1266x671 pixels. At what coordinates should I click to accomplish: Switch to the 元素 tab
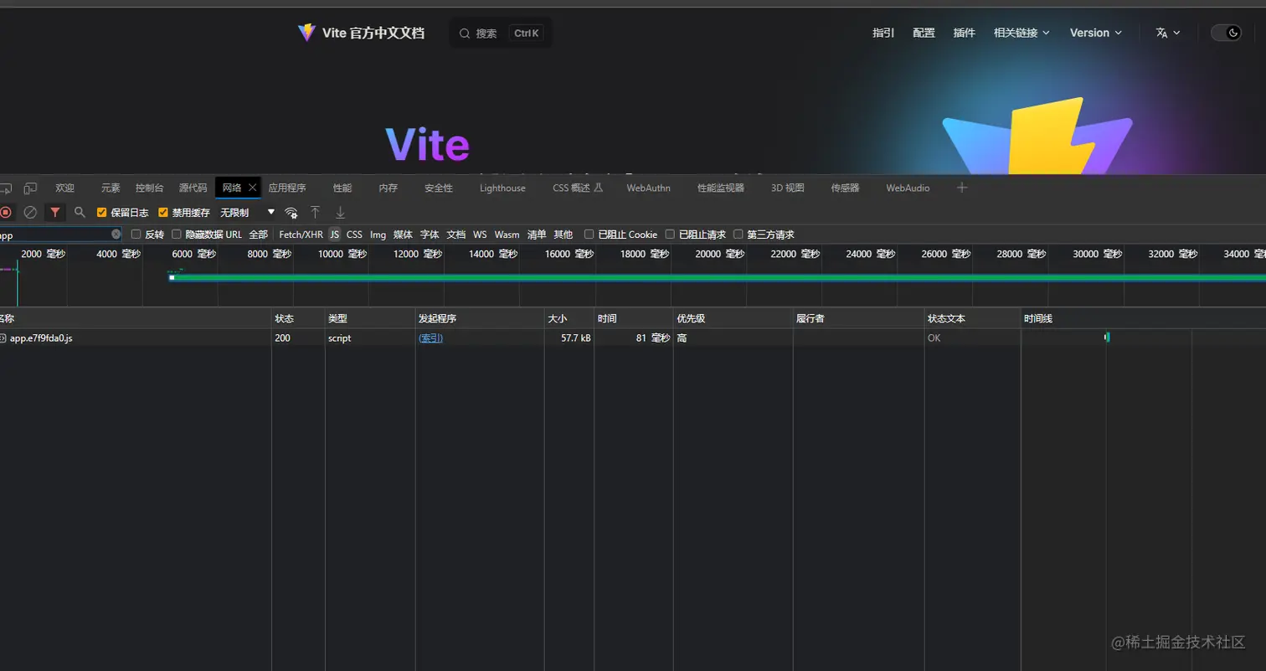click(111, 188)
